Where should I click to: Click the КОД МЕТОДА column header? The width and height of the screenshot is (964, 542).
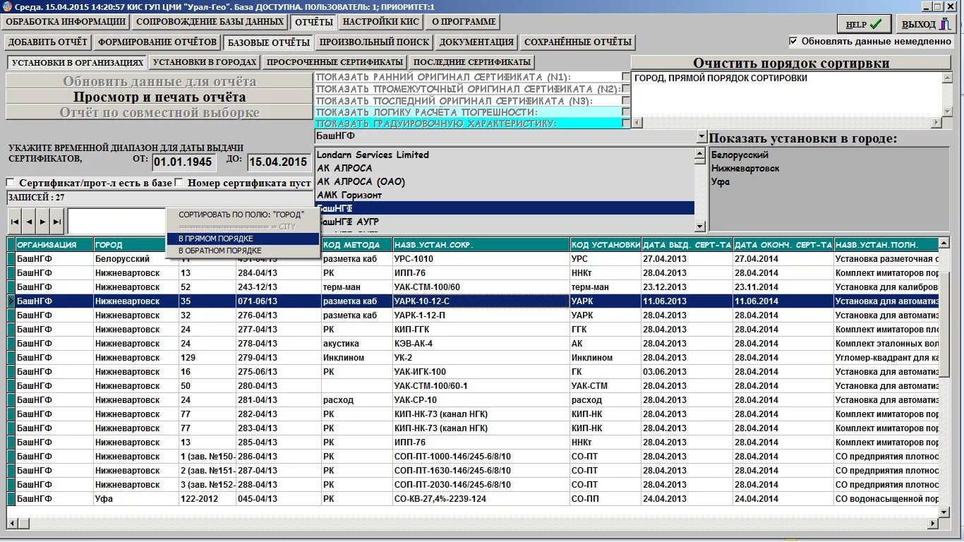pyautogui.click(x=357, y=245)
